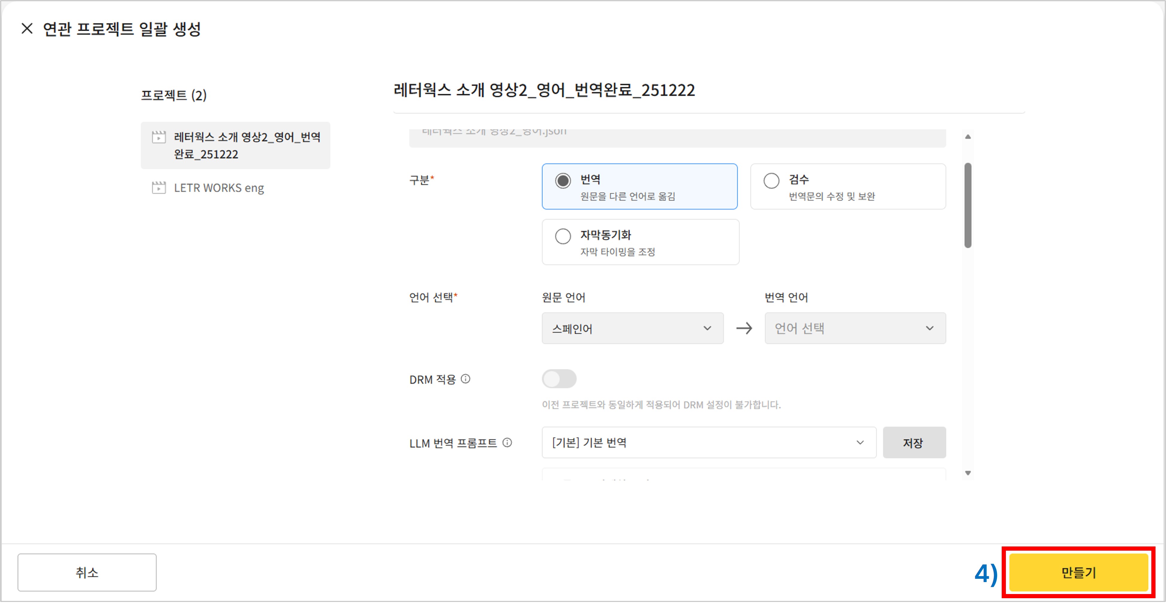Expand the LLM 번역 프롬프트 기본 번역 dropdown

708,442
